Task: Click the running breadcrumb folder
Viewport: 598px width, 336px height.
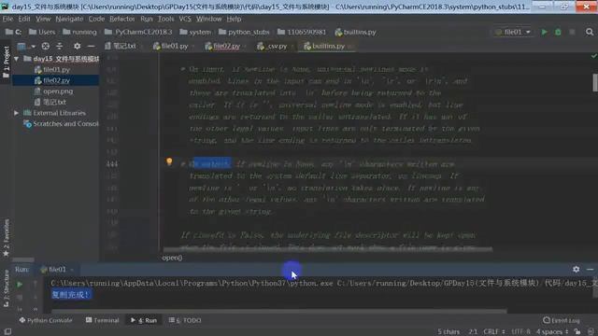Action: (x=79, y=32)
